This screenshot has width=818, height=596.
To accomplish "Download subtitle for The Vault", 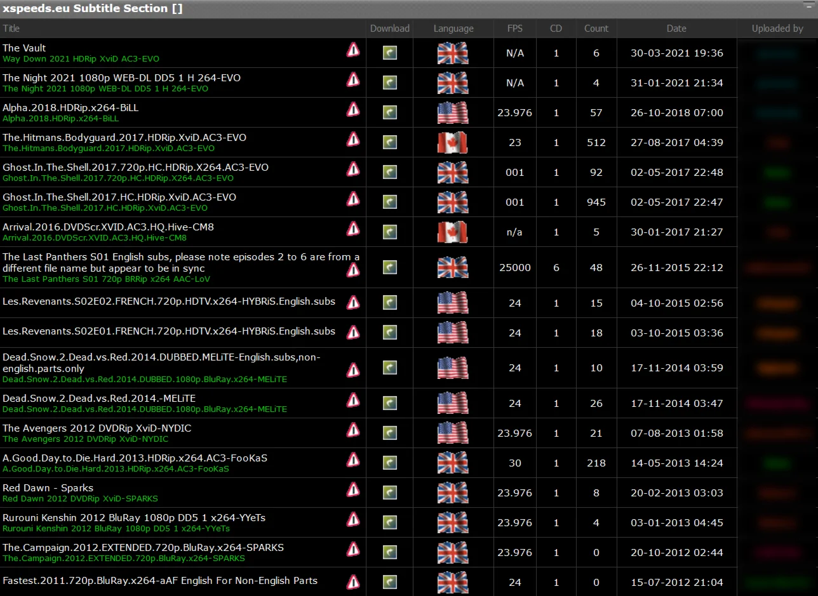I will point(390,53).
